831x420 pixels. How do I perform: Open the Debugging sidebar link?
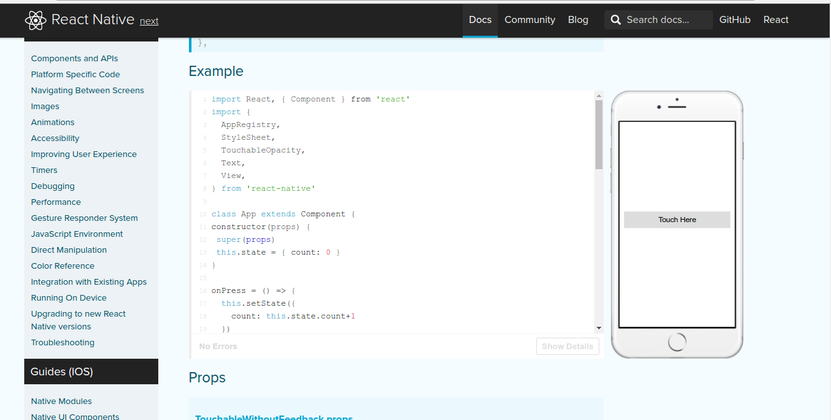(53, 186)
